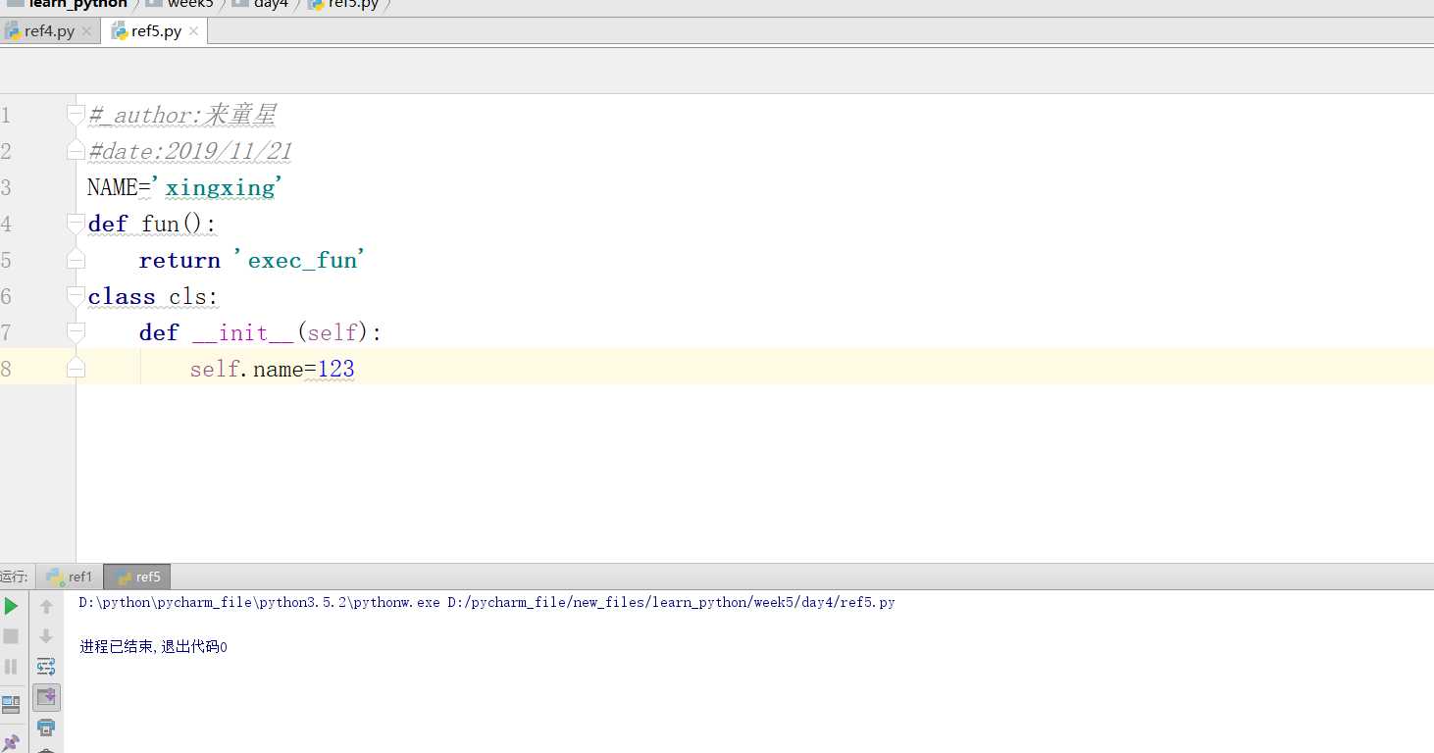This screenshot has height=753, width=1434.
Task: Click the 'xingxing' string literal
Action: [217, 187]
